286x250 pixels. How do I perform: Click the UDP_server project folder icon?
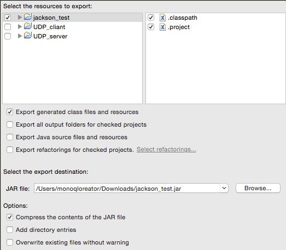pos(28,36)
